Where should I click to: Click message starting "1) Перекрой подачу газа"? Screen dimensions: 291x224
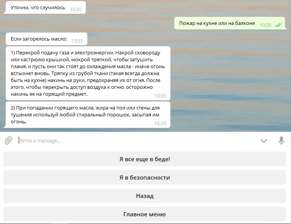[x=88, y=73]
